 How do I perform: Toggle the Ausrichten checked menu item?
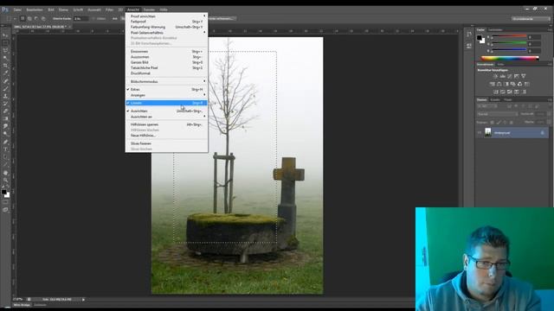(166, 111)
